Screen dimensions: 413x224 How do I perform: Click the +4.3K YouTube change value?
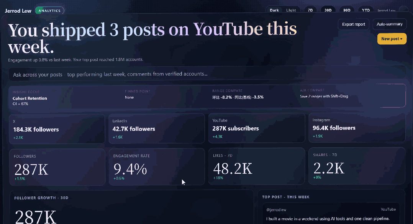[218, 137]
